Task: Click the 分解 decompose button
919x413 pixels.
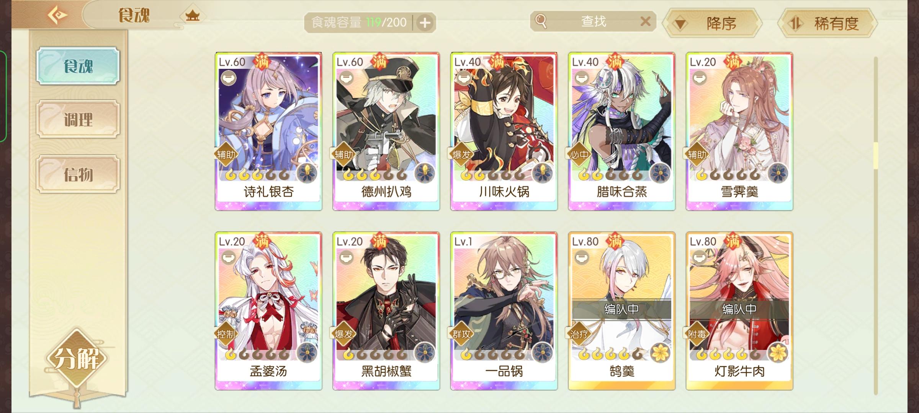Action: click(77, 358)
